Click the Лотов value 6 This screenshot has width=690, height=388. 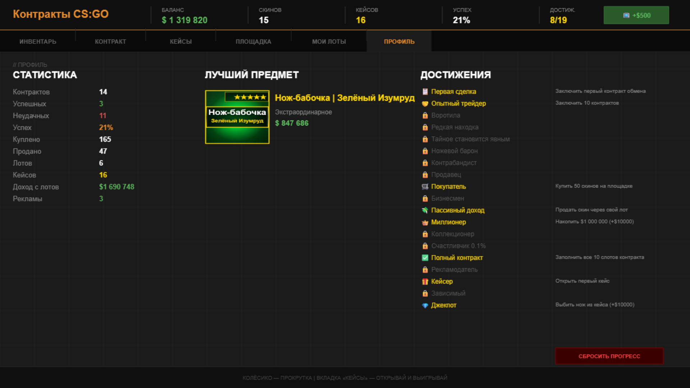101,163
